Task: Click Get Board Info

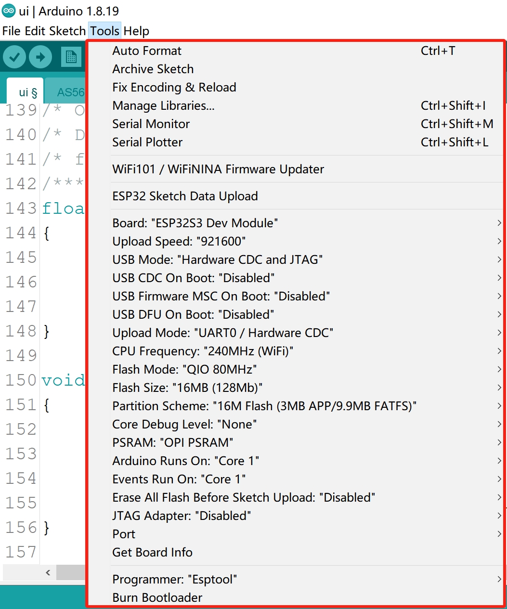Action: point(295,552)
